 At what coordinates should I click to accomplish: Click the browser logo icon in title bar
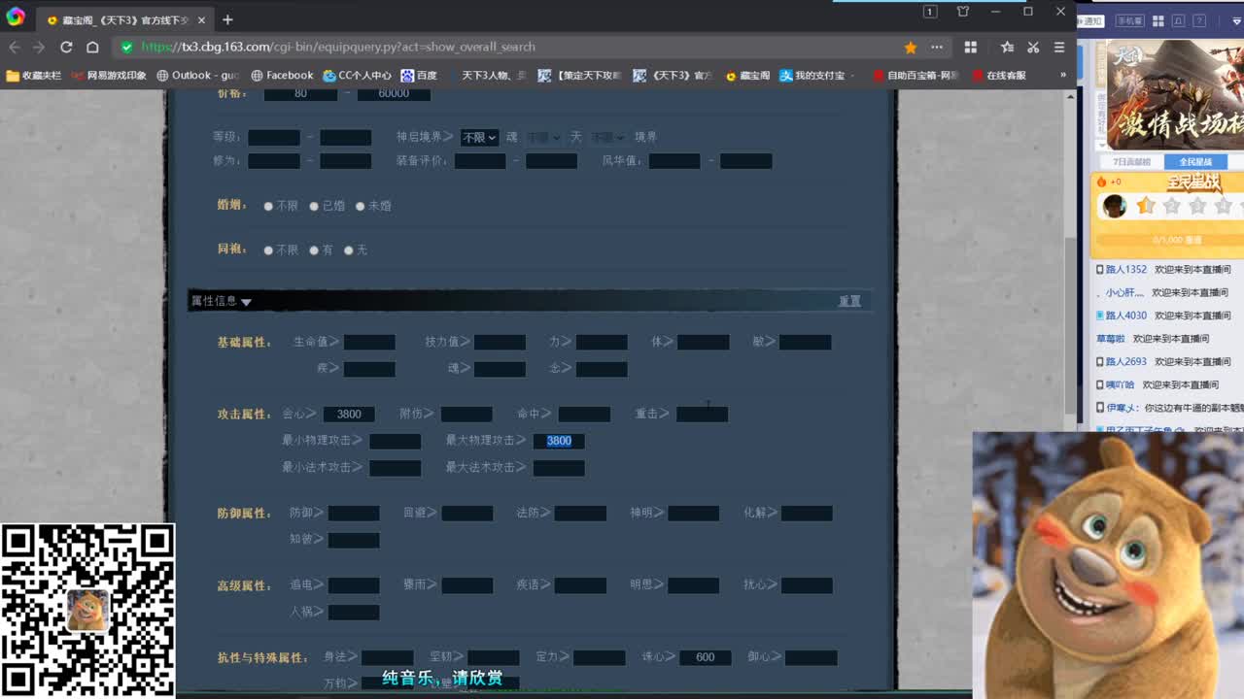pos(16,17)
